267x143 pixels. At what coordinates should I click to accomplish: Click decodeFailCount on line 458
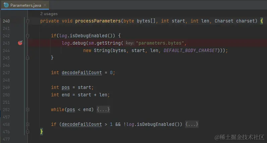click(82, 124)
